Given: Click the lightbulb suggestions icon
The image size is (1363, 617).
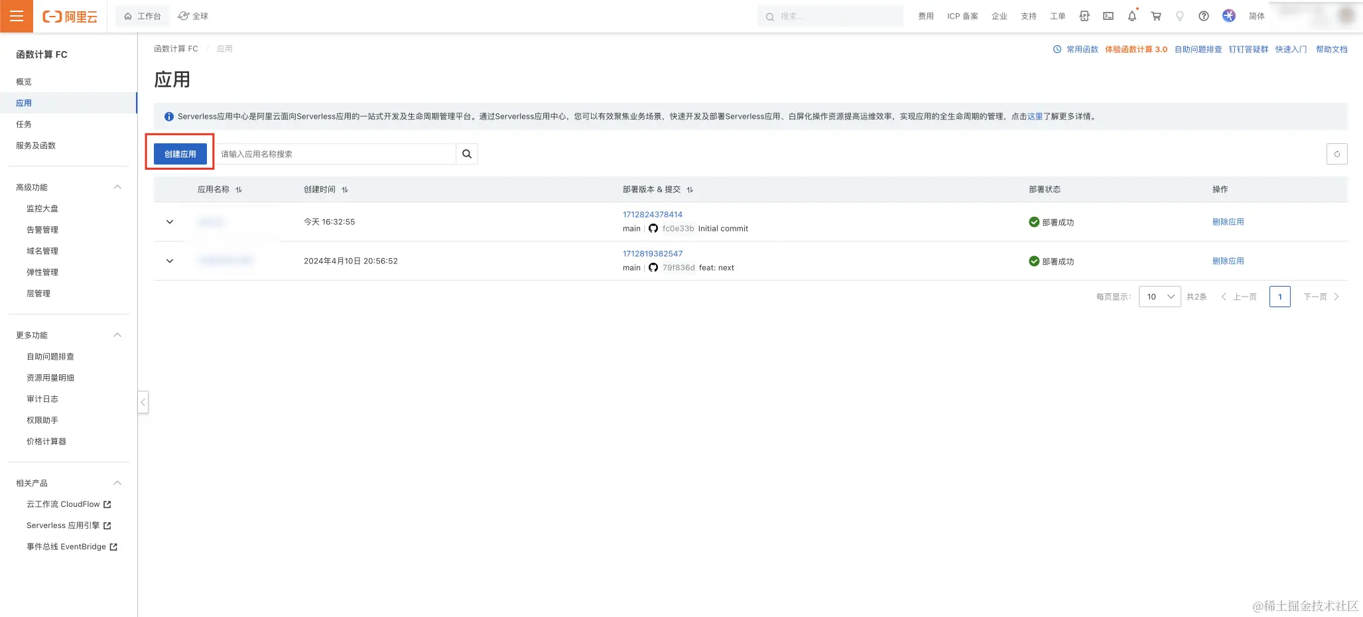Looking at the screenshot, I should (x=1179, y=16).
